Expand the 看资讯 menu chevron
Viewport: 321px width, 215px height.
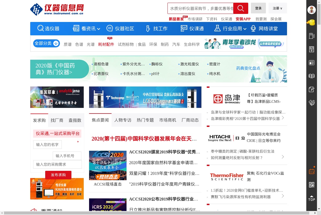tap(98, 29)
